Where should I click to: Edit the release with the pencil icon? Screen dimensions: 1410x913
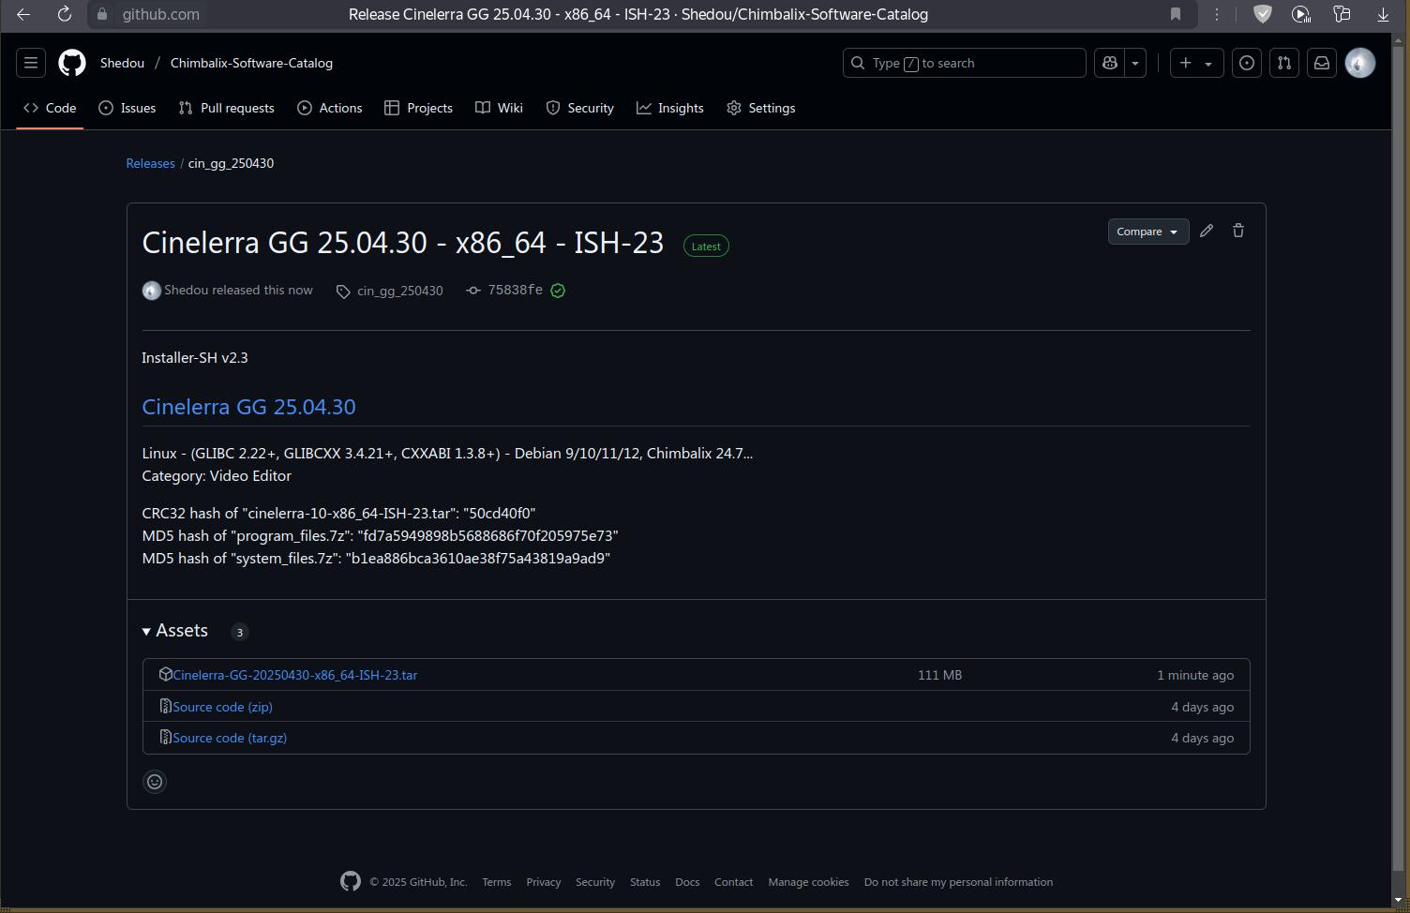point(1207,231)
